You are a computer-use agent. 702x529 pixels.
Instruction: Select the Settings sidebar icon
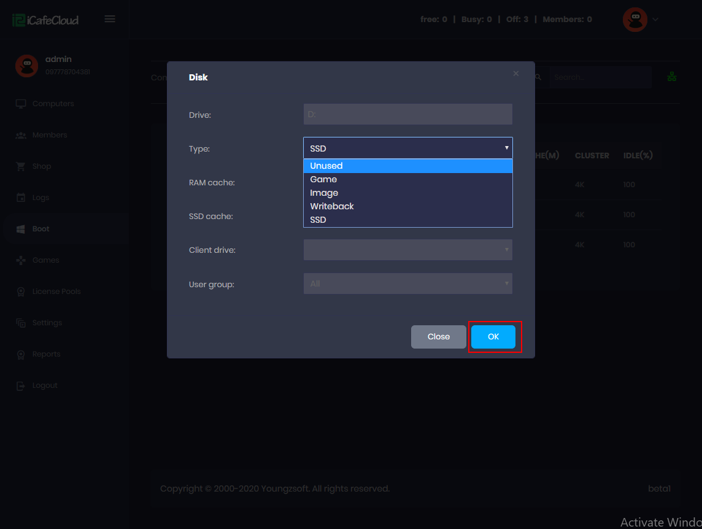click(21, 322)
